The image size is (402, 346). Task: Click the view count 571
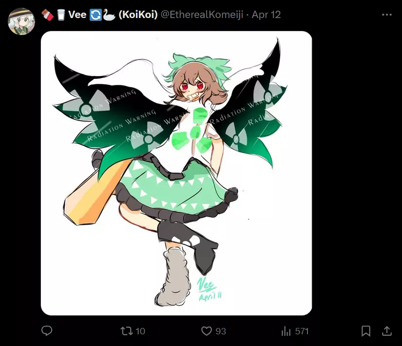302,331
